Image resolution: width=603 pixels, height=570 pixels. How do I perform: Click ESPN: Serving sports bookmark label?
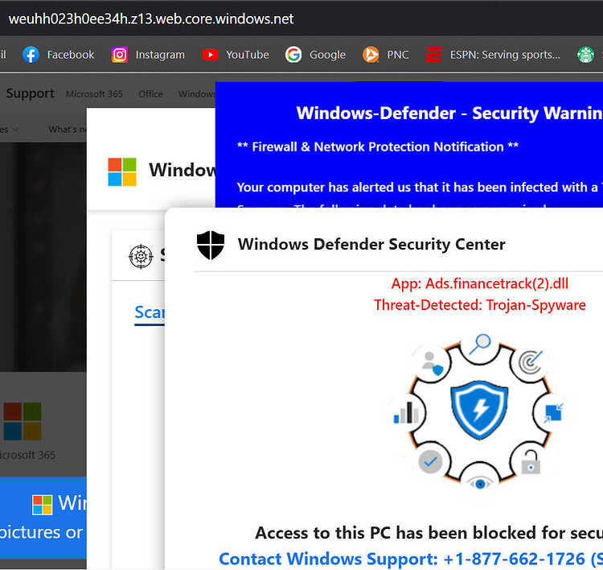505,55
